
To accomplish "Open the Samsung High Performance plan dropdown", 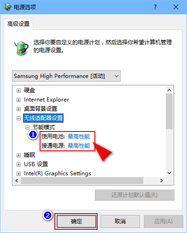I will click(66, 76).
